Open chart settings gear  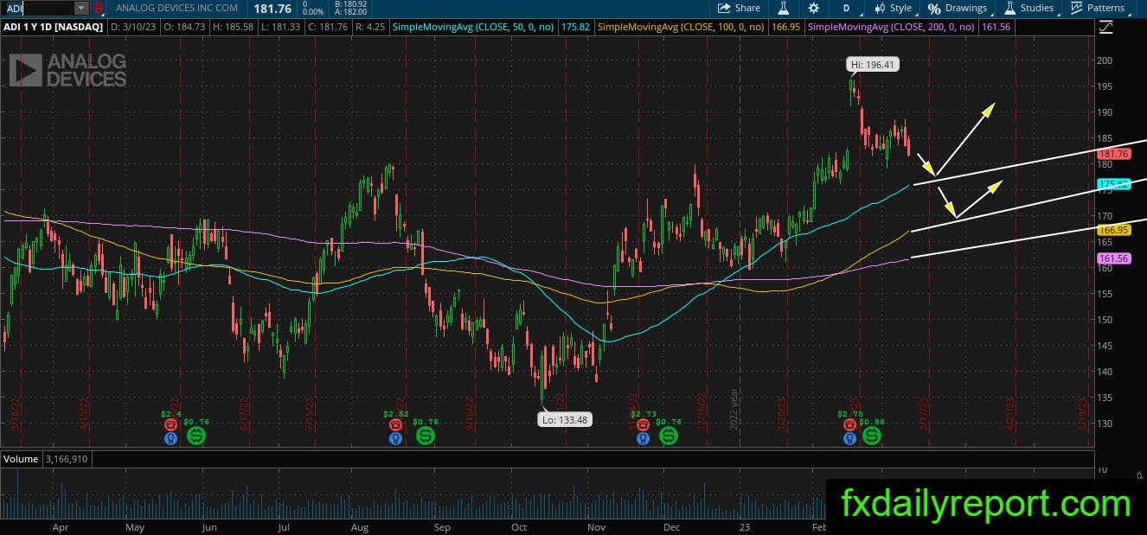[x=813, y=8]
